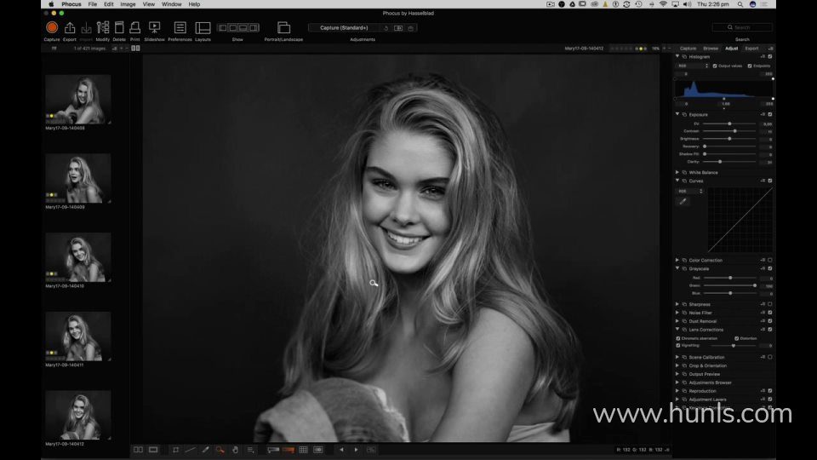Image resolution: width=817 pixels, height=460 pixels.
Task: Adjust the Vignetting slider
Action: point(733,346)
